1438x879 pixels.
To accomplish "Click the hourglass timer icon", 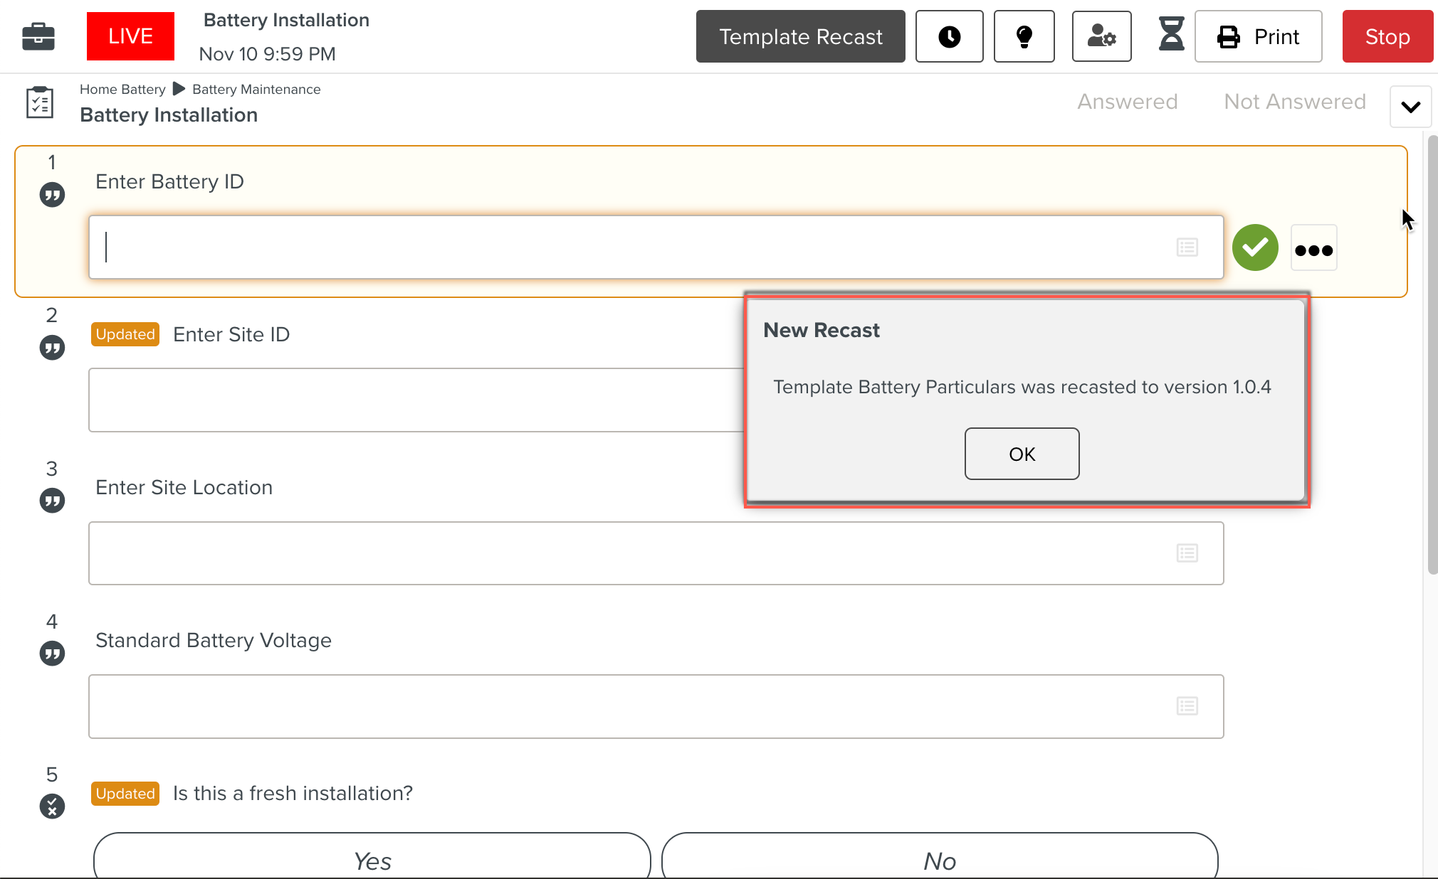I will 1170,35.
